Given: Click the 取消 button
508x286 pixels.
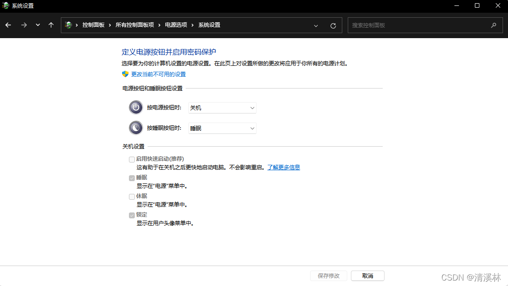Looking at the screenshot, I should 368,276.
